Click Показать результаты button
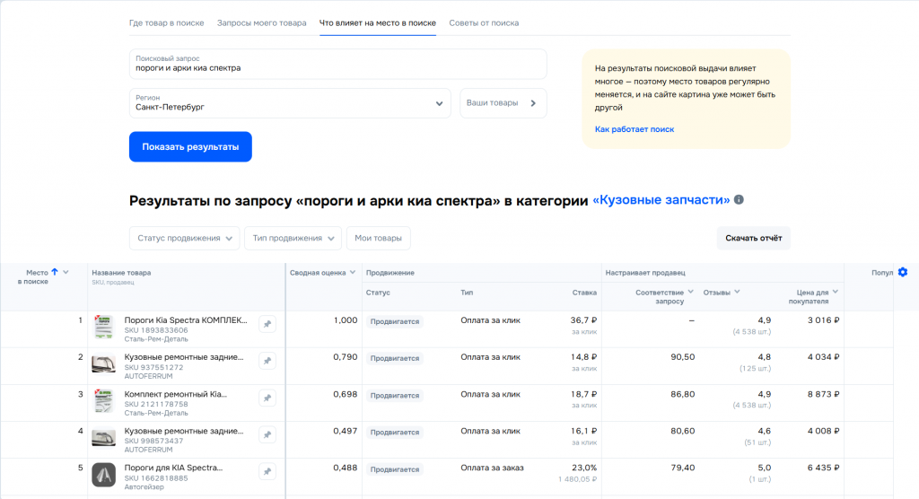 190,147
